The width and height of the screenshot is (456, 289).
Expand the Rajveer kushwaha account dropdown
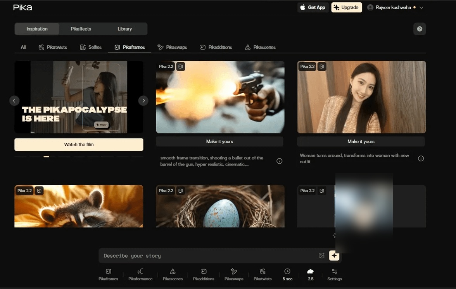point(421,8)
